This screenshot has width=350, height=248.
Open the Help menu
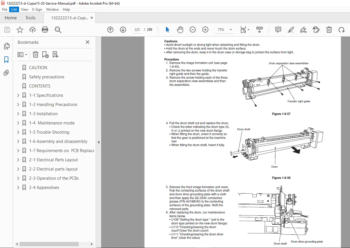(x=66, y=10)
